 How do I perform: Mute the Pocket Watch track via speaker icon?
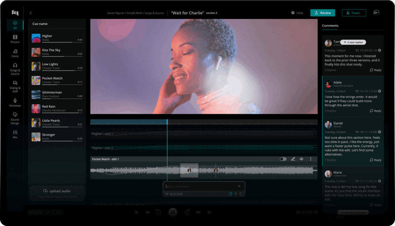302,159
